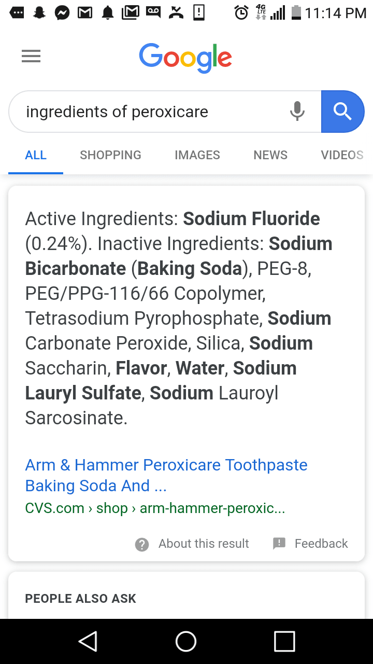Open the News tab
The image size is (373, 664).
point(270,155)
